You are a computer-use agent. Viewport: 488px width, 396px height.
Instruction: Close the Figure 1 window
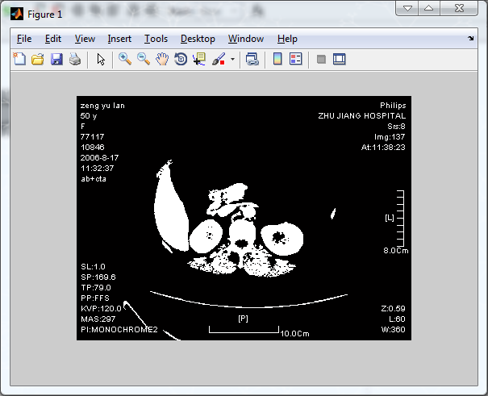click(x=459, y=8)
